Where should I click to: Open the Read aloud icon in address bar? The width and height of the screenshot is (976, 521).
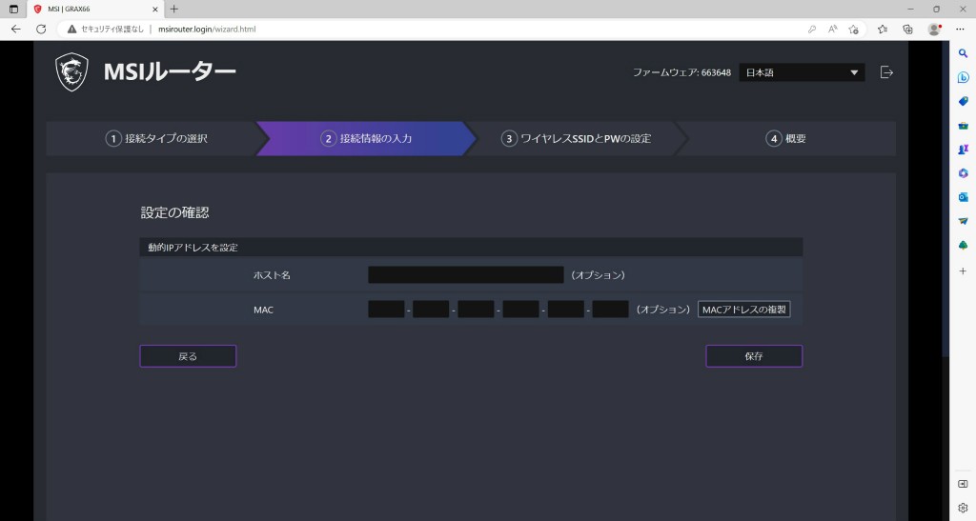pos(832,29)
